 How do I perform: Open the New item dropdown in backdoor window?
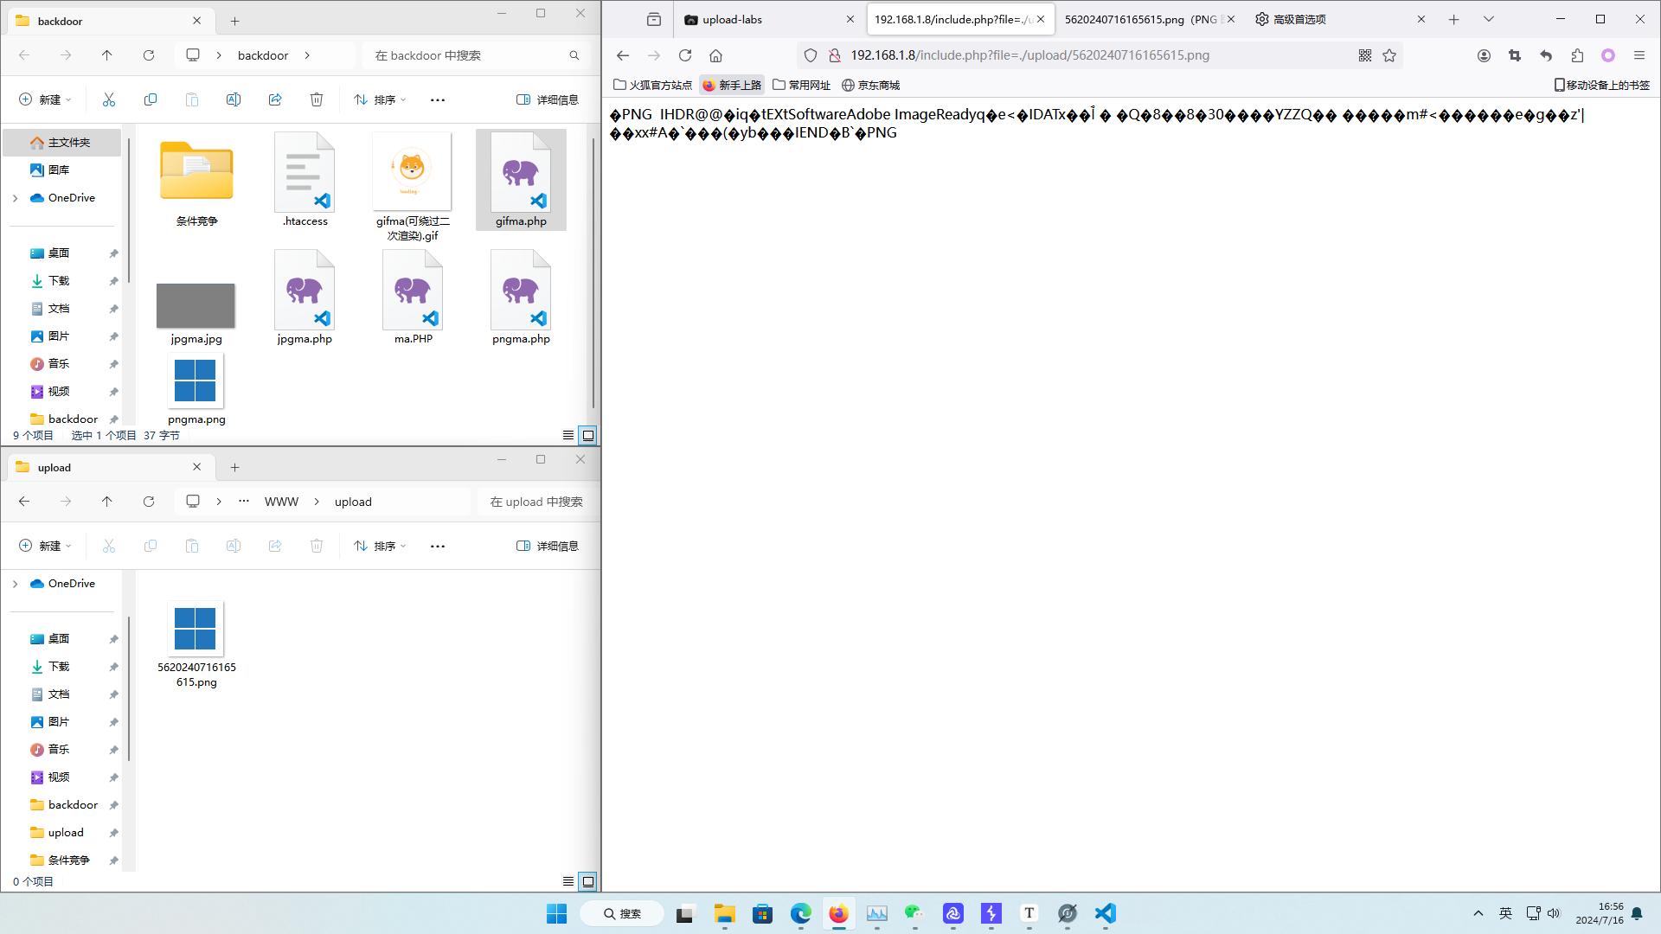pos(45,99)
